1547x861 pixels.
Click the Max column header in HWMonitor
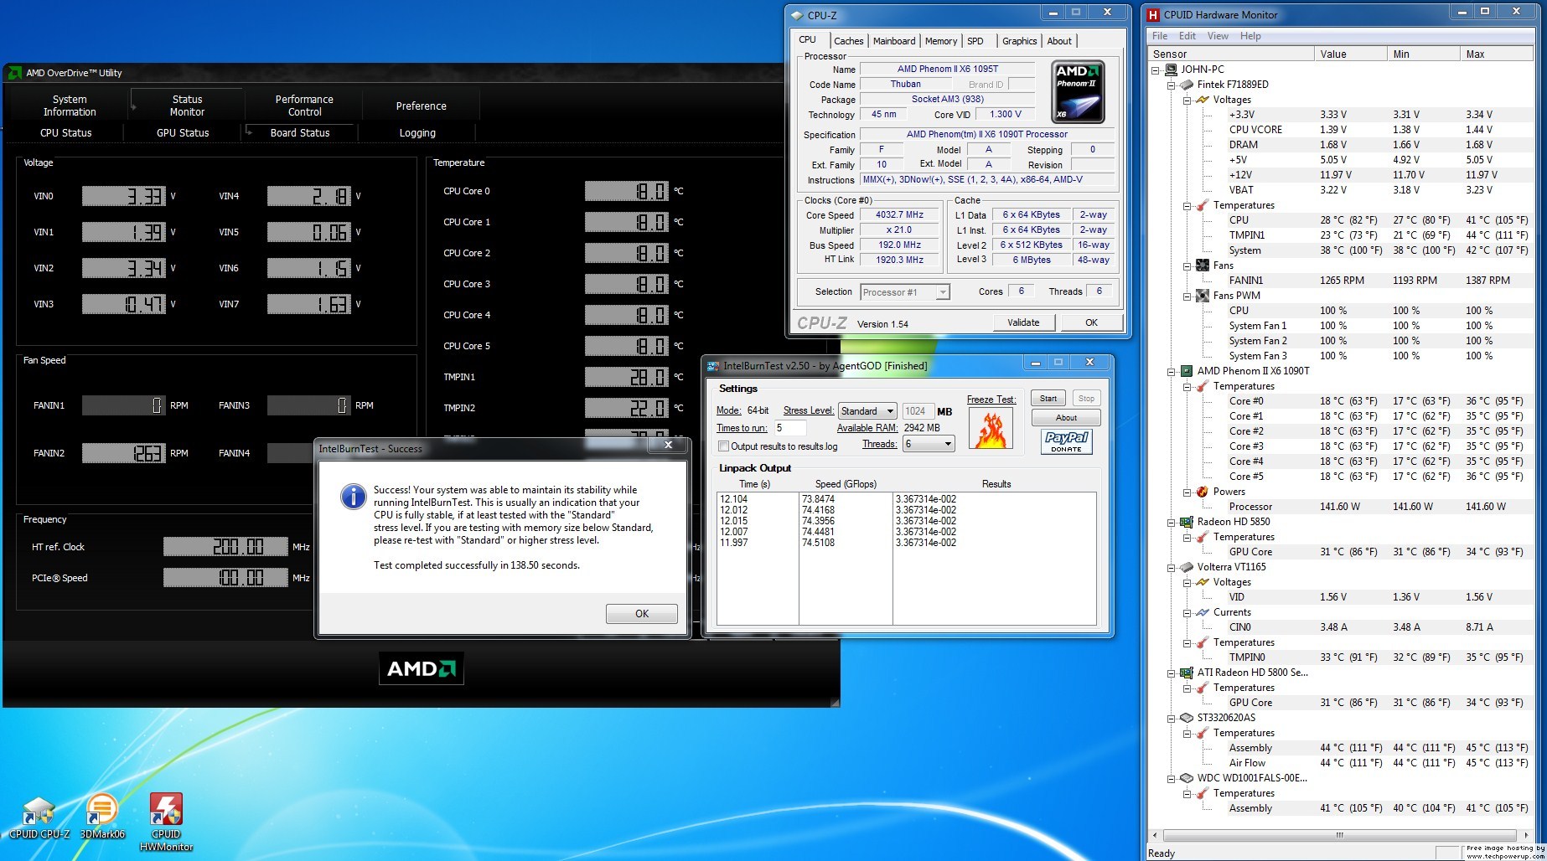tap(1497, 54)
